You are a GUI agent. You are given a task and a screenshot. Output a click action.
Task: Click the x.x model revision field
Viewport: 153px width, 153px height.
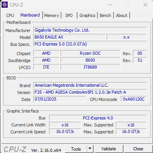pyautogui.click(x=127, y=37)
